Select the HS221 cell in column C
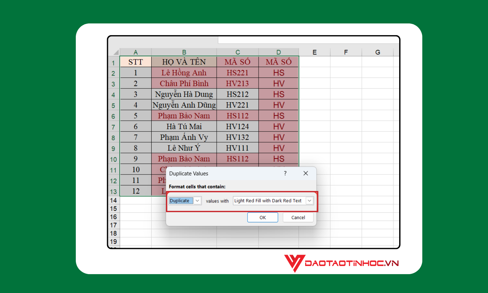This screenshot has height=293, width=488. pyautogui.click(x=237, y=73)
